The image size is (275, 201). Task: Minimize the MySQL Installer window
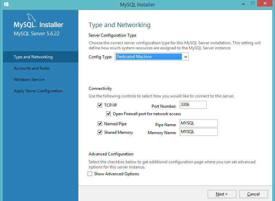(x=243, y=4)
